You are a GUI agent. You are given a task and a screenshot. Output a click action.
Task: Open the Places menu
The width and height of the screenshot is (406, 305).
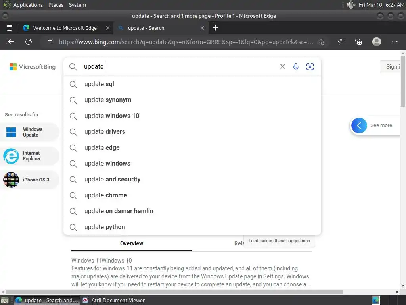(x=56, y=5)
